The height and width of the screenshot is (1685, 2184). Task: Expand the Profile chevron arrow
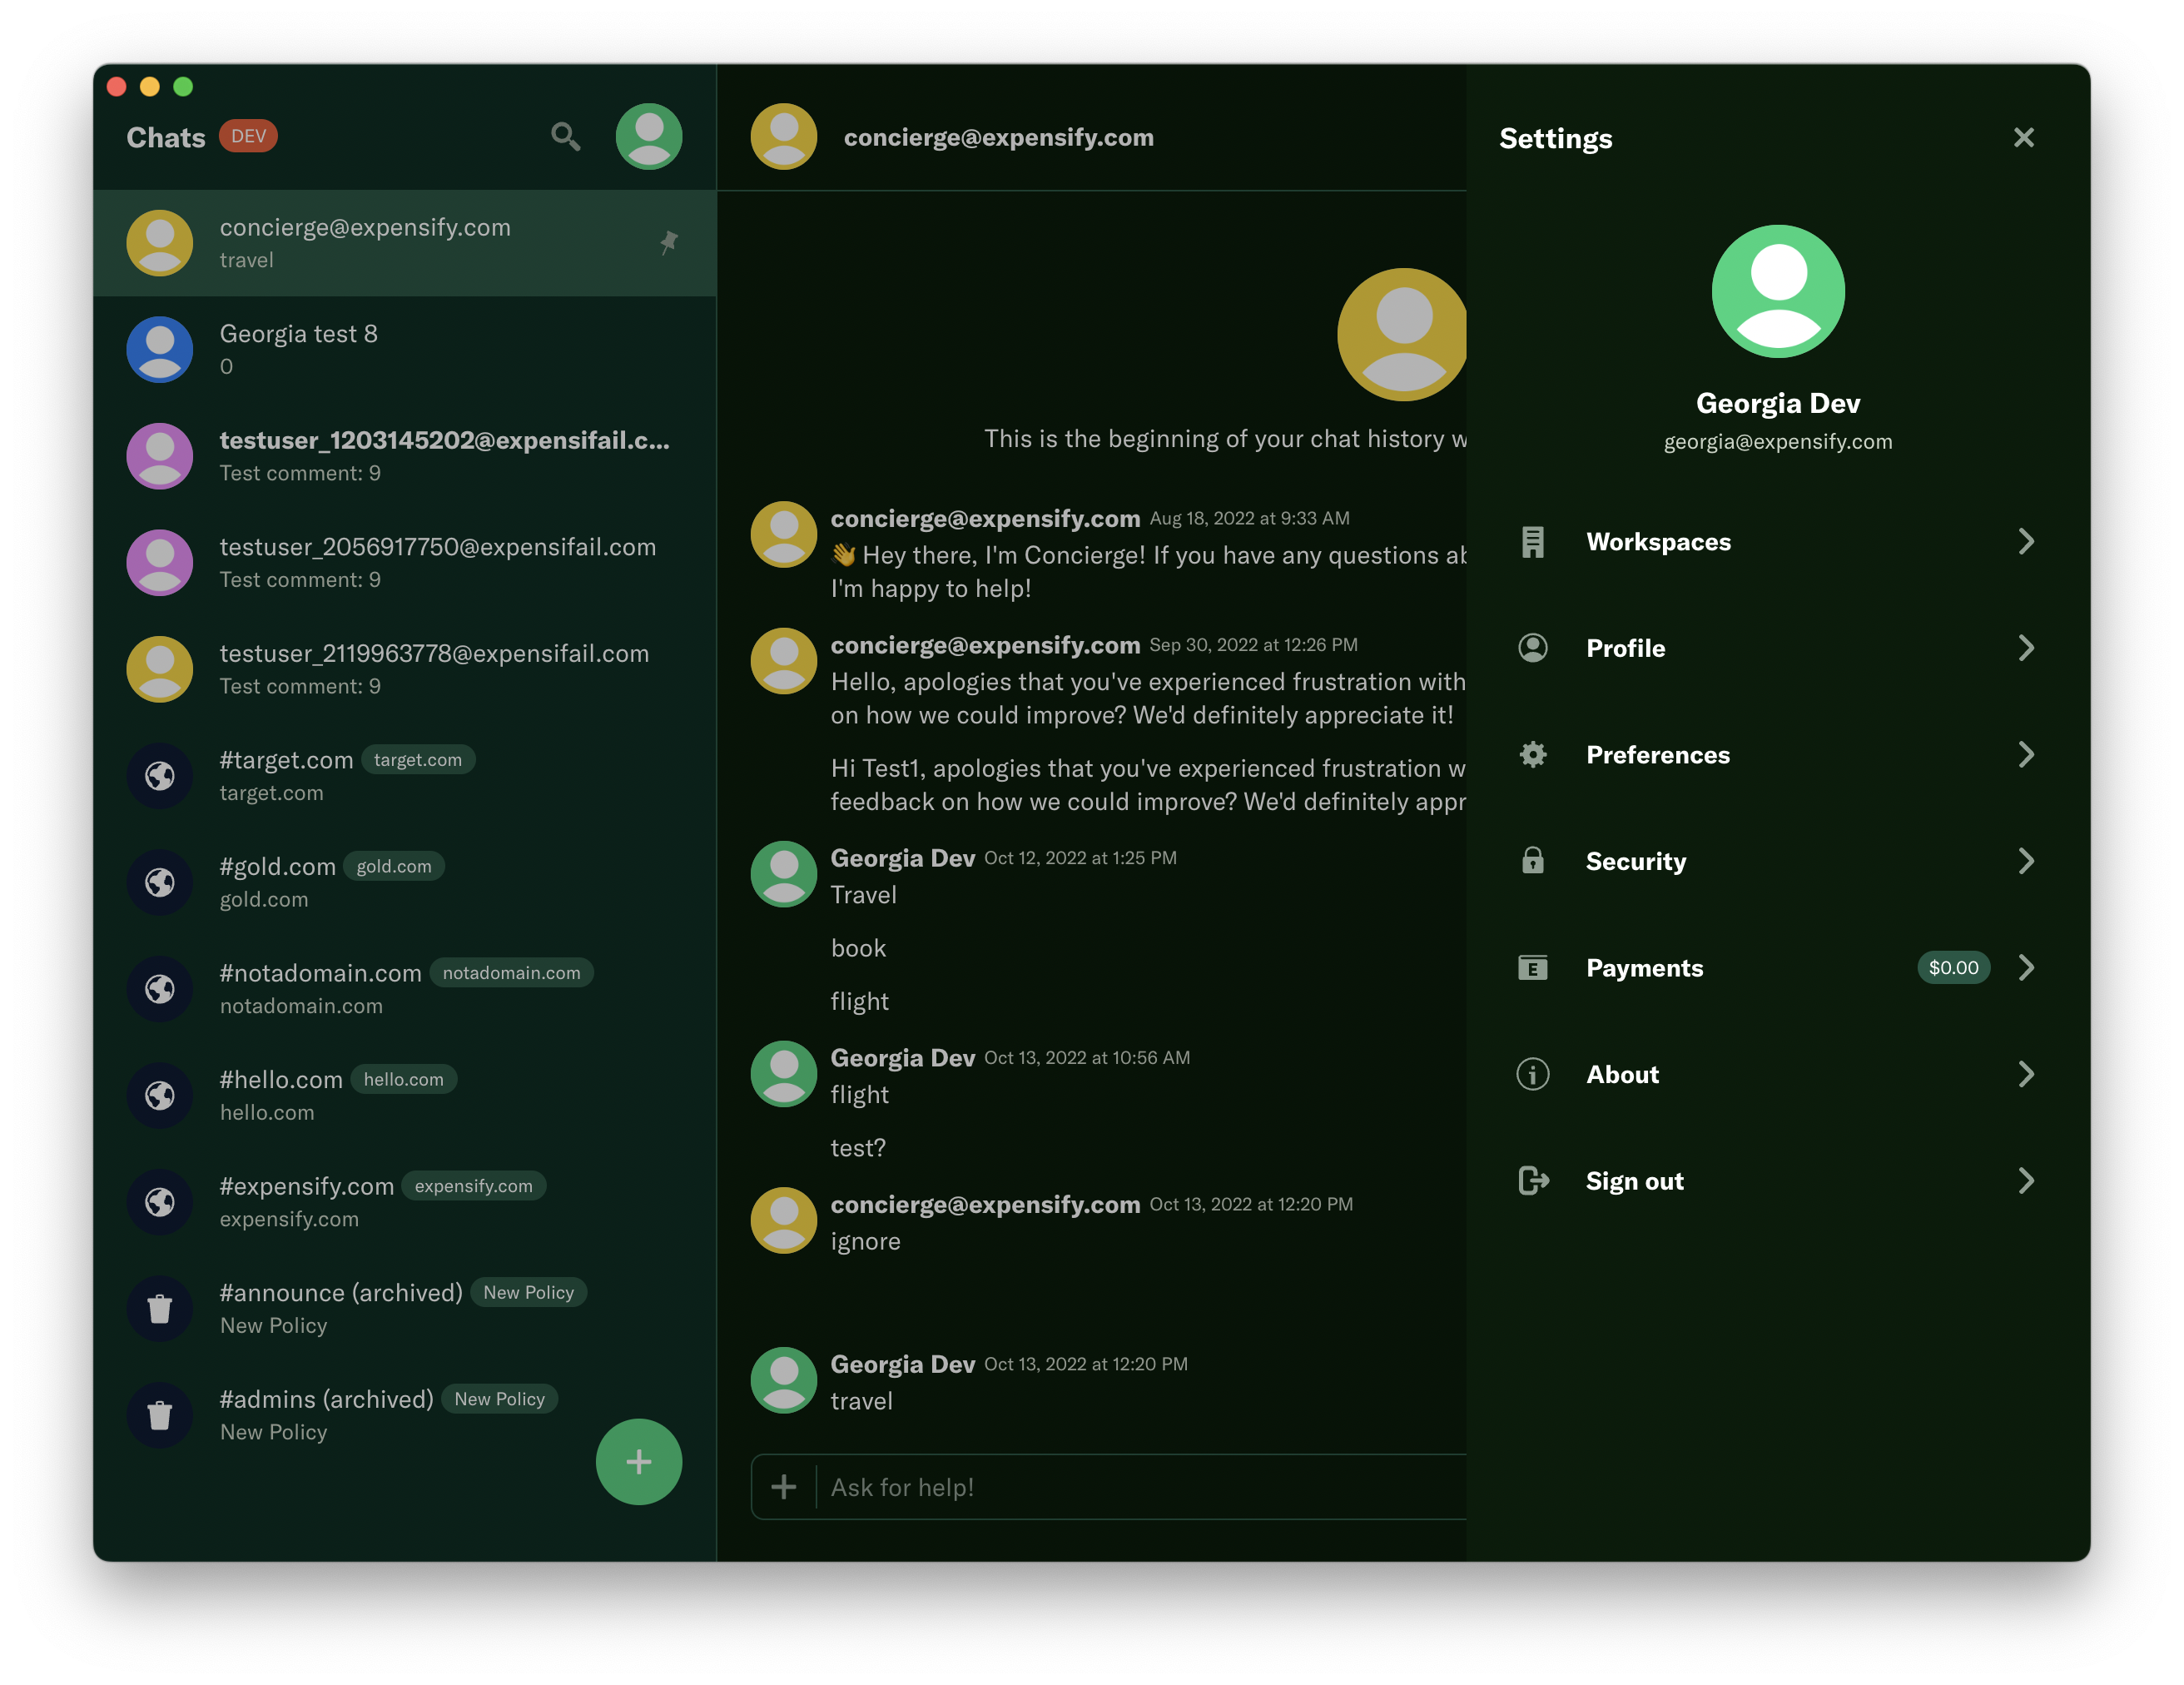tap(2025, 648)
